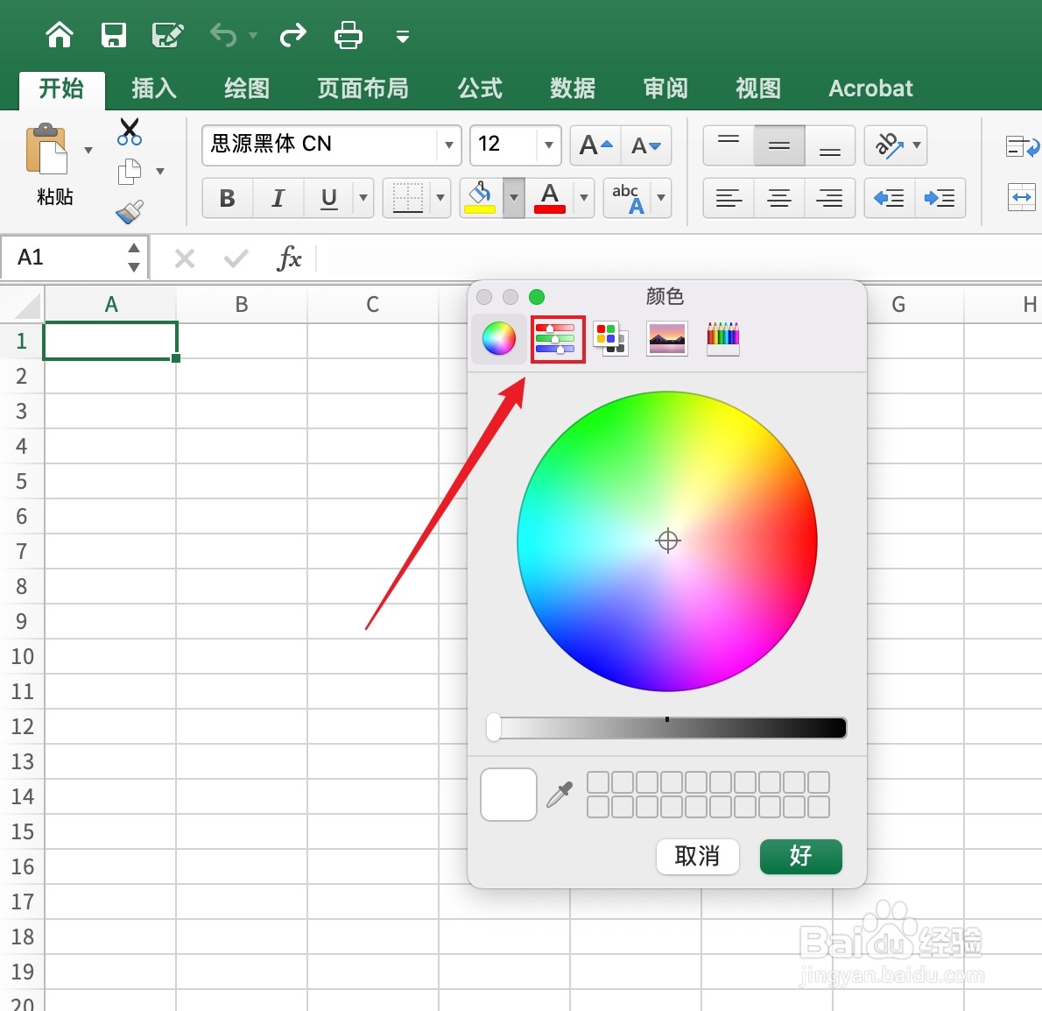1042x1011 pixels.
Task: Decrease font size with A down button
Action: 646,145
